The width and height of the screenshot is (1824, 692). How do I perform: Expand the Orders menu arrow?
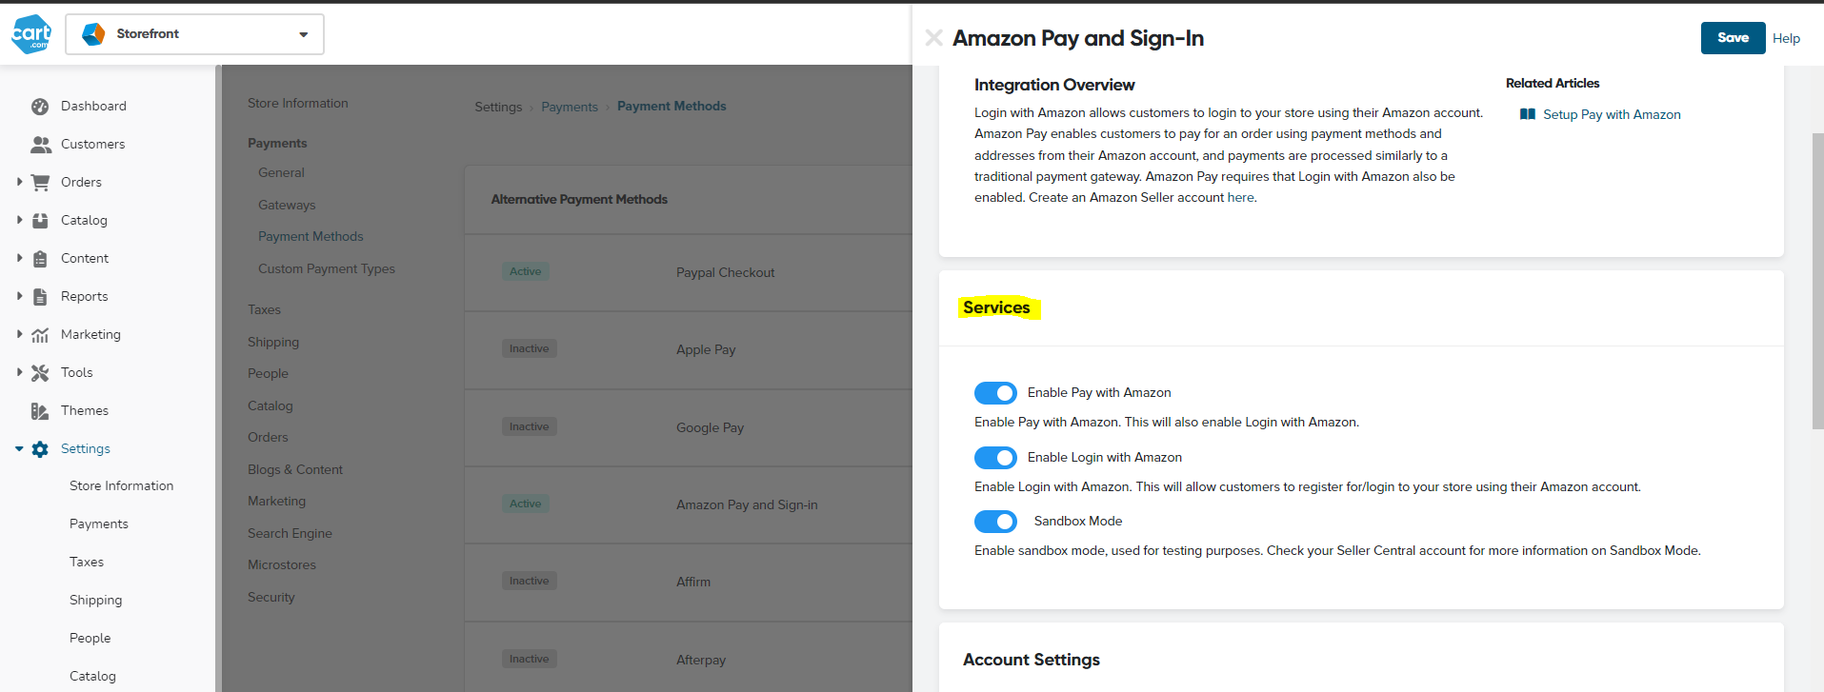[x=19, y=181]
